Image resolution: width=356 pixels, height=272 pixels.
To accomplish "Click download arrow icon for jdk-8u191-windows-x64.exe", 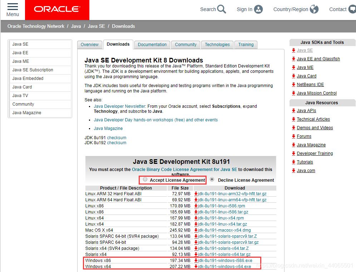I will [196, 267].
